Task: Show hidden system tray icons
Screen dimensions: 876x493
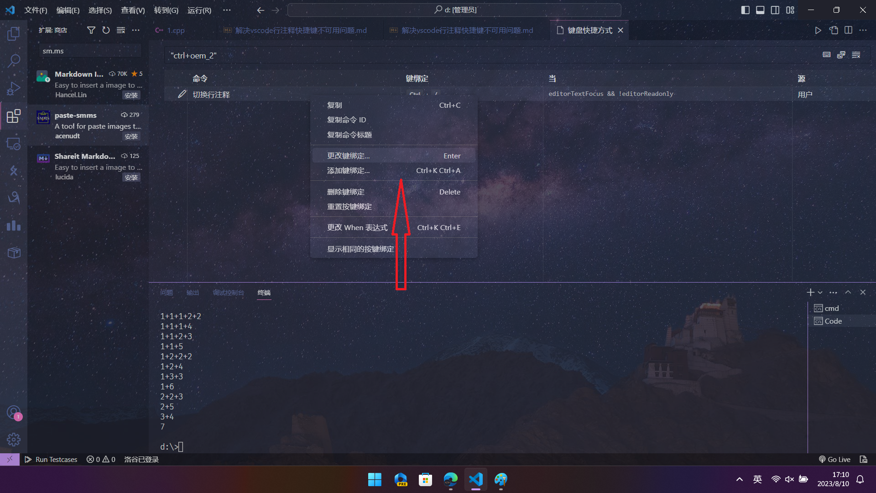Action: tap(739, 479)
